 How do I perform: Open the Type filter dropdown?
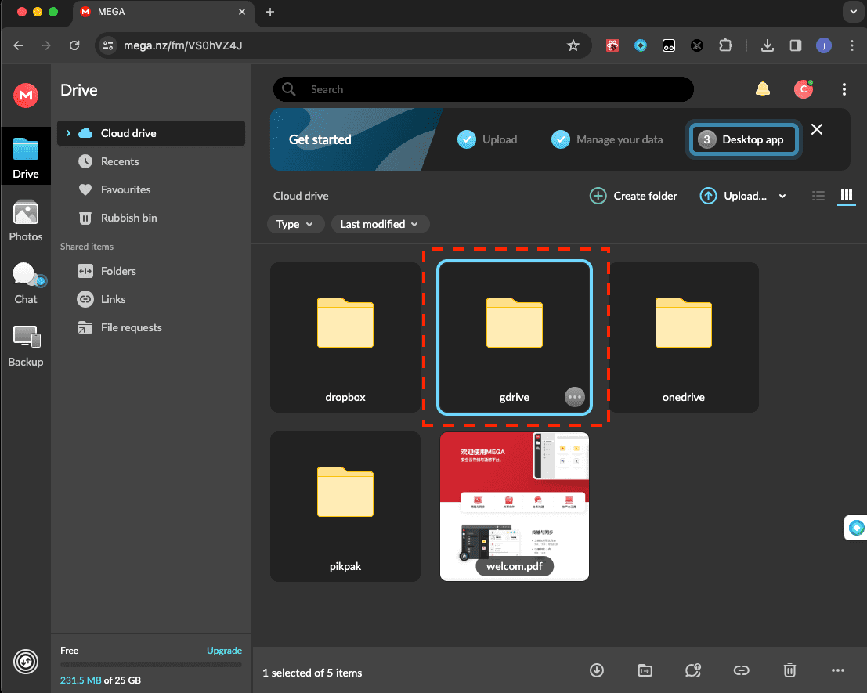coord(295,224)
